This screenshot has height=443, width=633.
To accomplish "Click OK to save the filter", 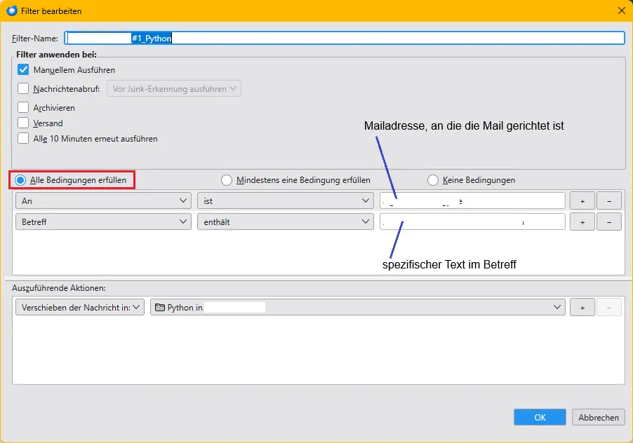I will tap(540, 417).
